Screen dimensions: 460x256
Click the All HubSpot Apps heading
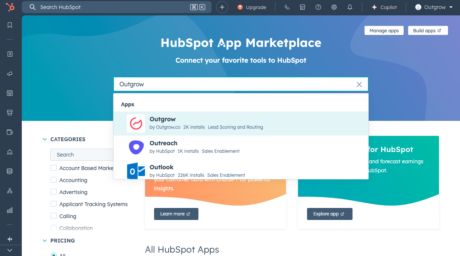(x=182, y=250)
